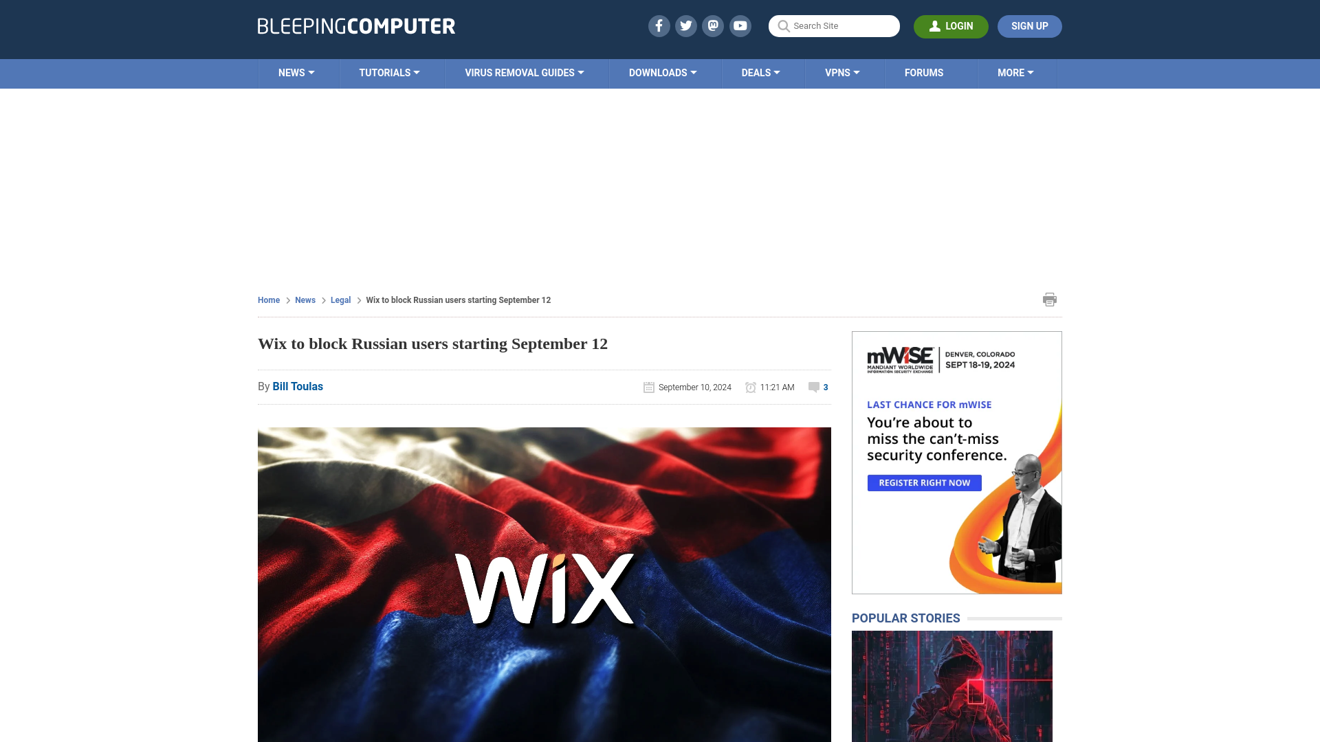Viewport: 1320px width, 742px height.
Task: Click the Legal breadcrumb link
Action: (x=341, y=300)
